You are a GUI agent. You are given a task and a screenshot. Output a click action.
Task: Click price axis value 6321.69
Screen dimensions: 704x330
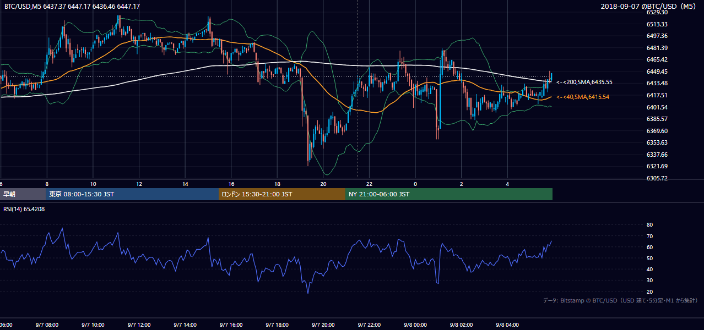pyautogui.click(x=657, y=166)
